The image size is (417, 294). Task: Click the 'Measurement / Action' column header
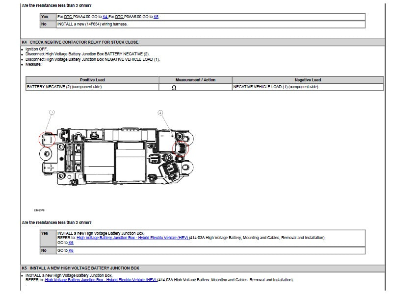point(195,80)
